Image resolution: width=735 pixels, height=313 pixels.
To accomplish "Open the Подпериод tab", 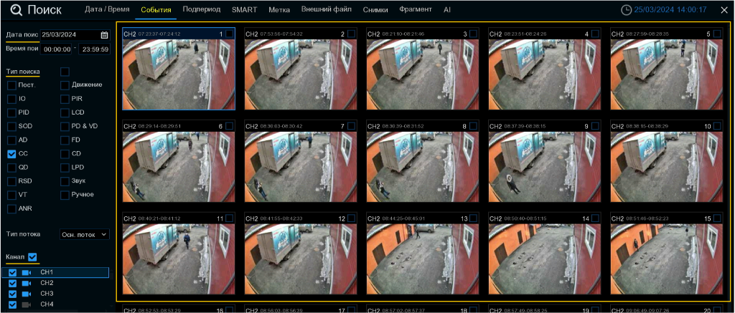I will tap(202, 9).
